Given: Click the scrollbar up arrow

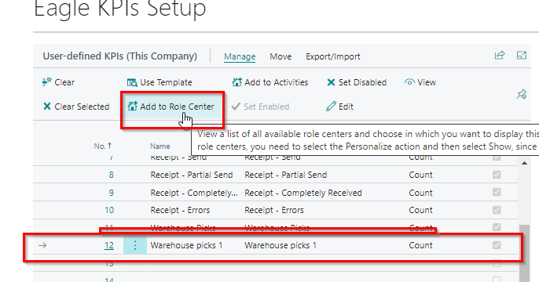Looking at the screenshot, I should point(524,163).
